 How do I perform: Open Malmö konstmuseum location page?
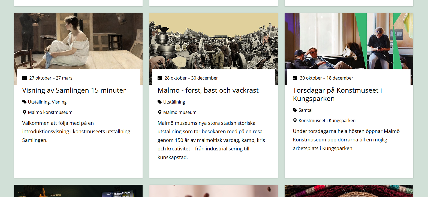(50, 112)
